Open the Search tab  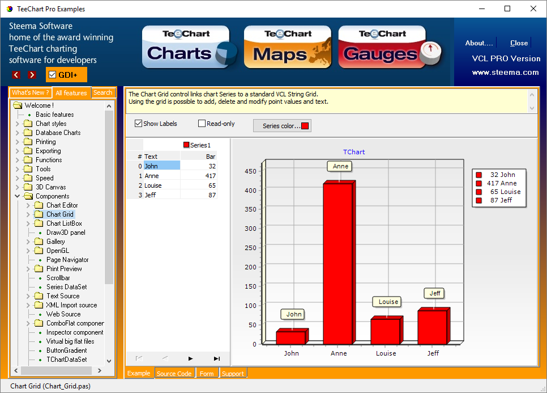103,92
